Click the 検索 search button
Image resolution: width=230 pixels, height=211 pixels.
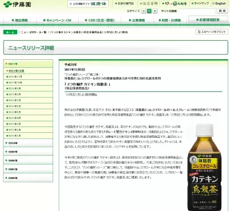pos(222,11)
